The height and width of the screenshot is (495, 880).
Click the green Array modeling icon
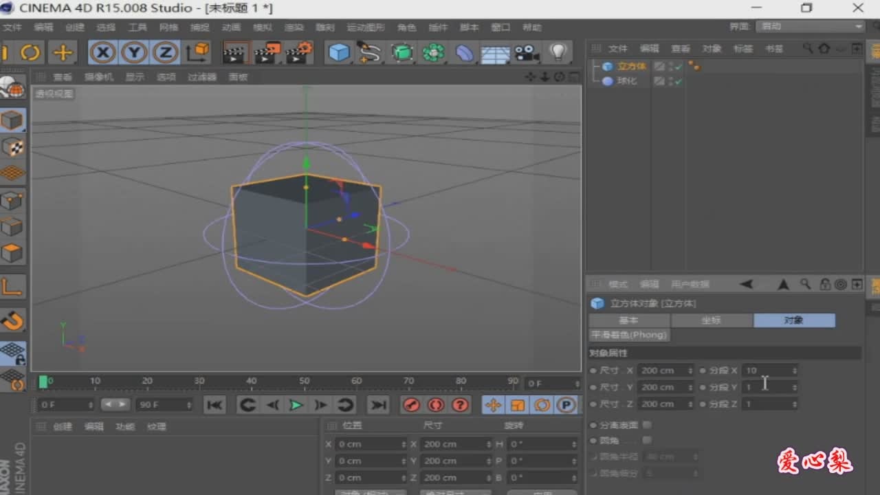click(433, 52)
